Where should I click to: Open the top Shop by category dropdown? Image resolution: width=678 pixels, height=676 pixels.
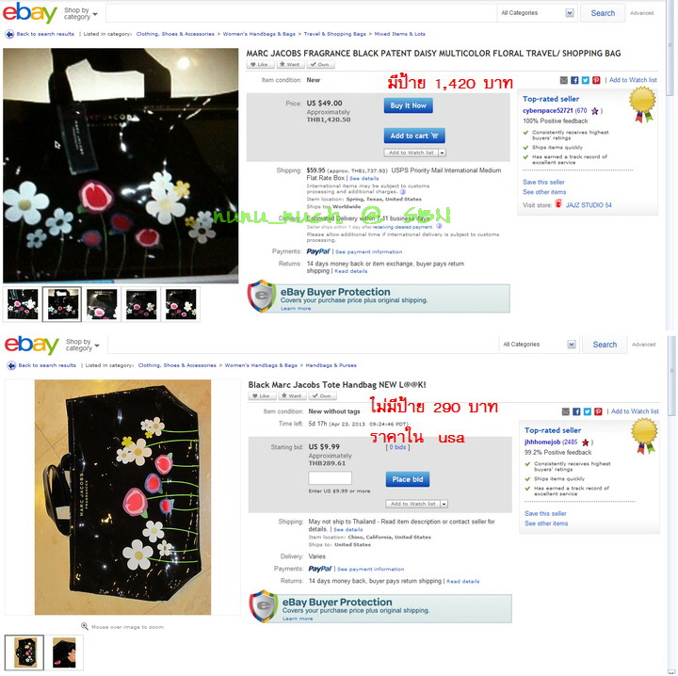pos(80,13)
